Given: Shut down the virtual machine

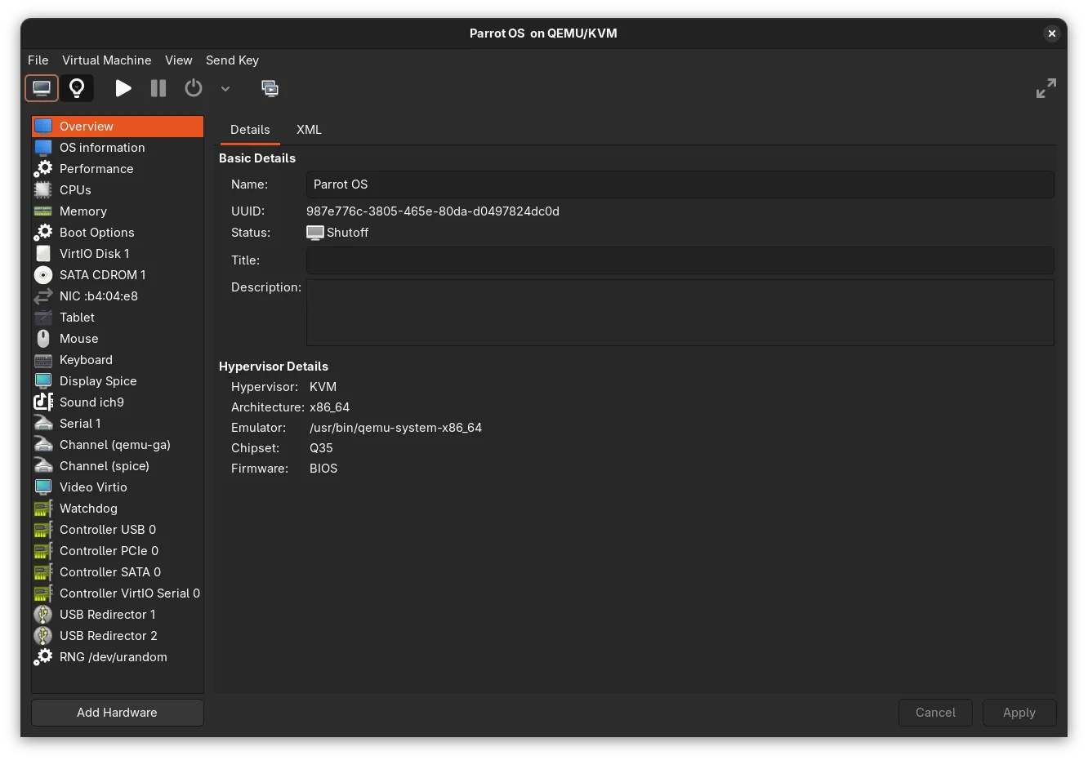Looking at the screenshot, I should 194,88.
